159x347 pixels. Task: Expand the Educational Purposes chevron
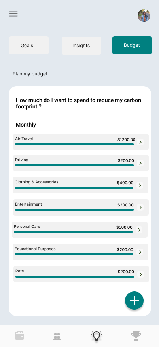coord(140,252)
